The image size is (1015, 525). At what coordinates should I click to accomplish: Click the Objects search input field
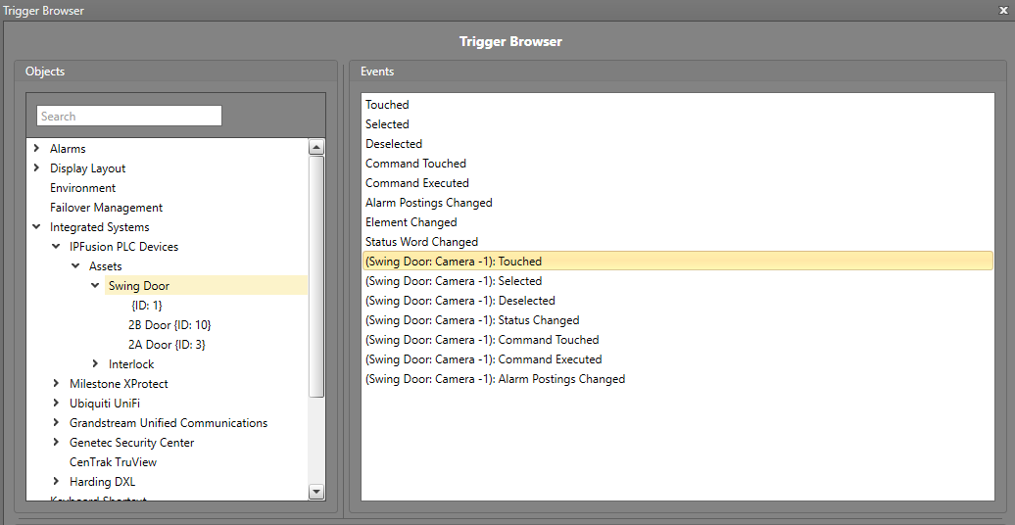pos(129,117)
